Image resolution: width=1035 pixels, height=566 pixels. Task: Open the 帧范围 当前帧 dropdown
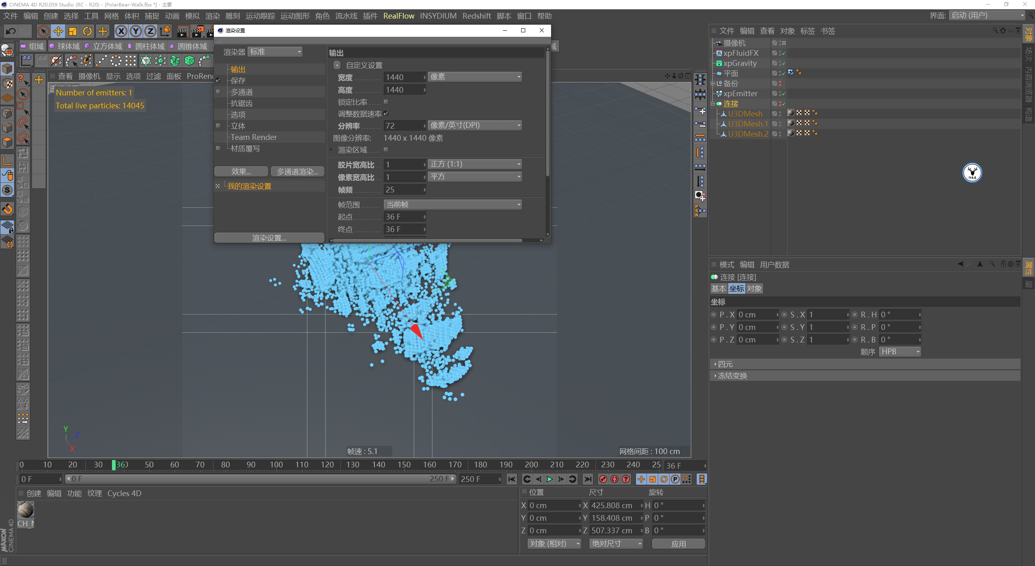pyautogui.click(x=453, y=205)
